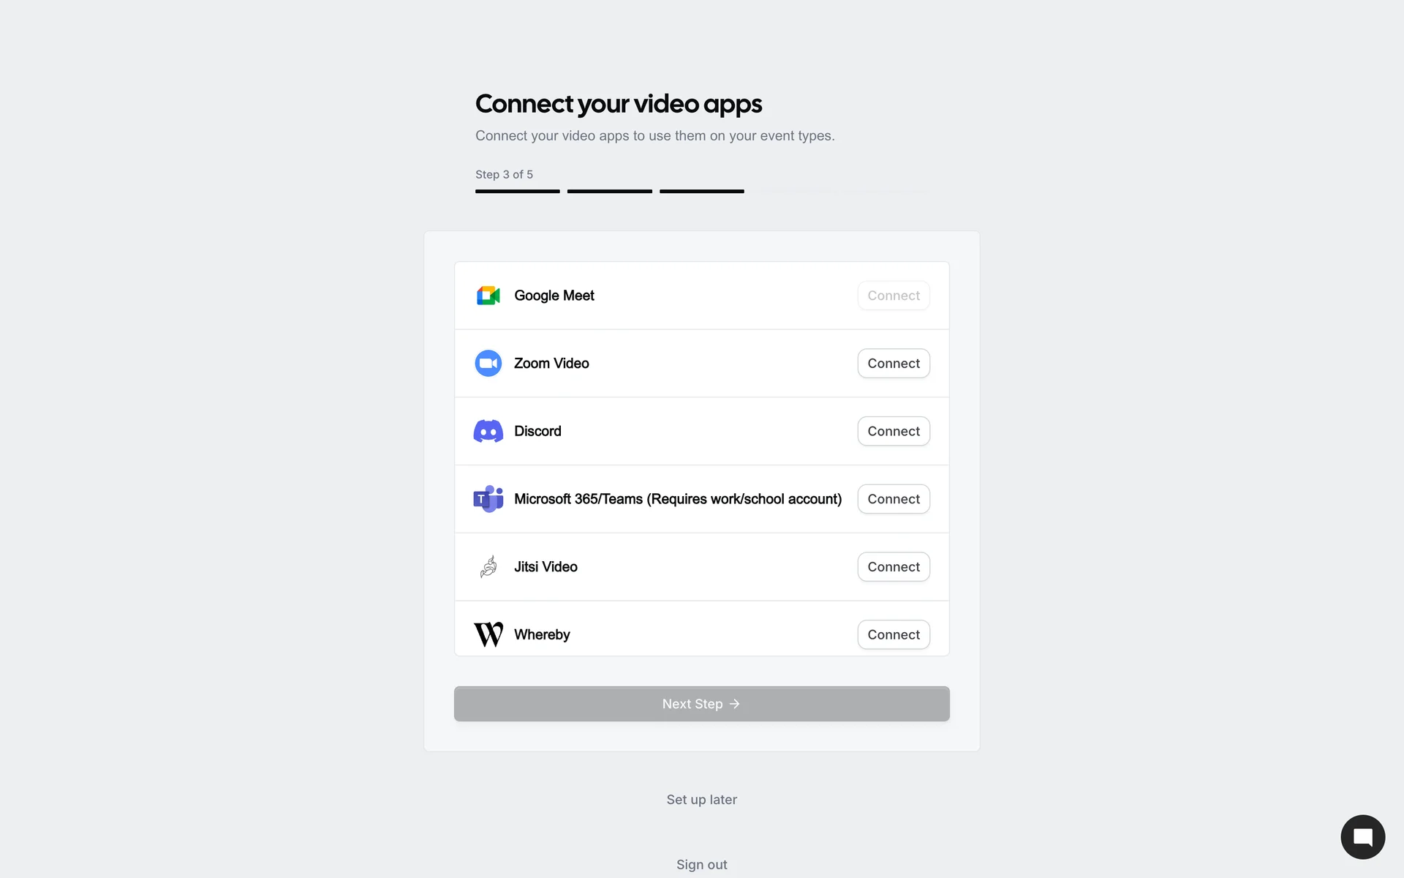This screenshot has height=878, width=1404.
Task: Click the Zoom Video camera icon
Action: tap(488, 364)
